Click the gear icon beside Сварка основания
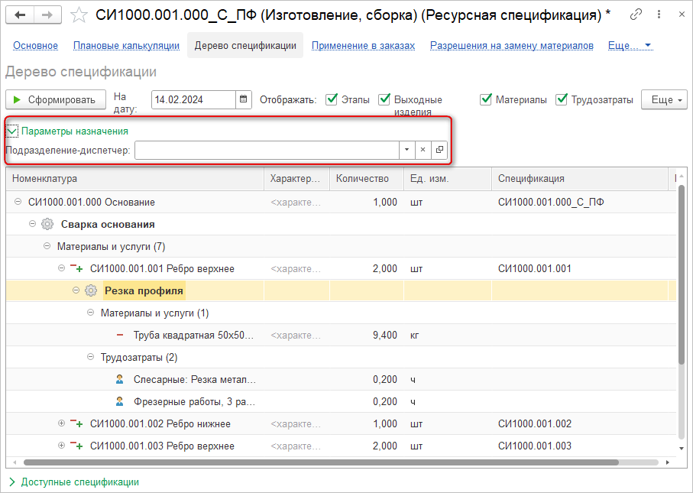 47,224
